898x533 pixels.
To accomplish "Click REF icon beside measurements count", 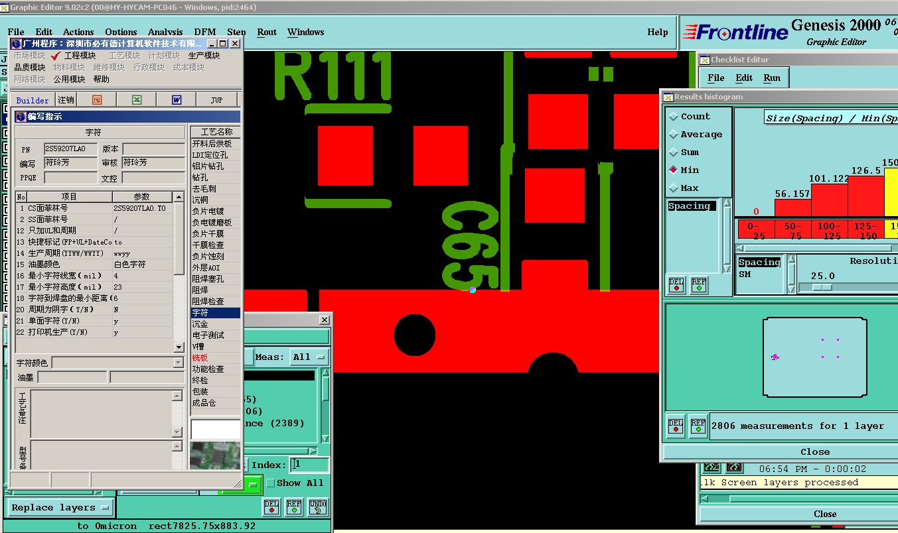I will click(x=698, y=426).
